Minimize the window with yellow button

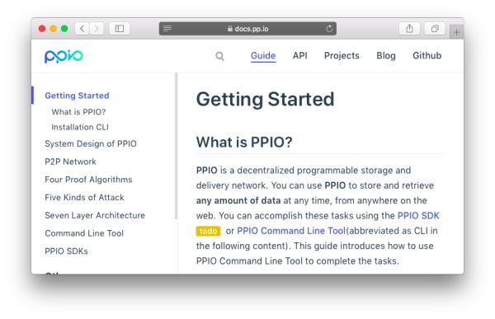[x=54, y=29]
